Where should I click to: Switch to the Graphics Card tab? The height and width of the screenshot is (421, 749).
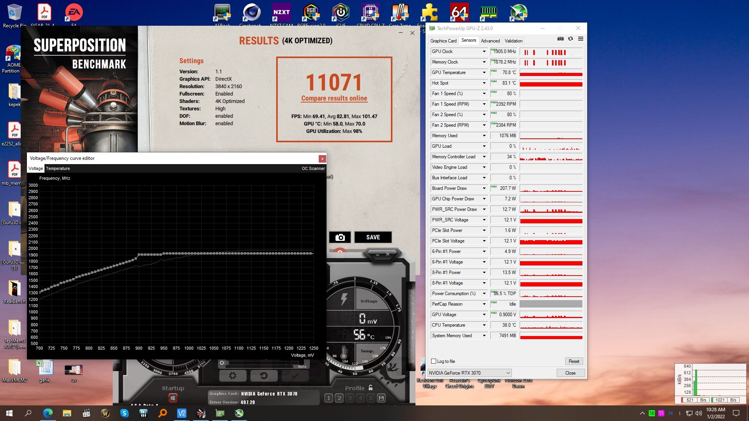click(443, 41)
